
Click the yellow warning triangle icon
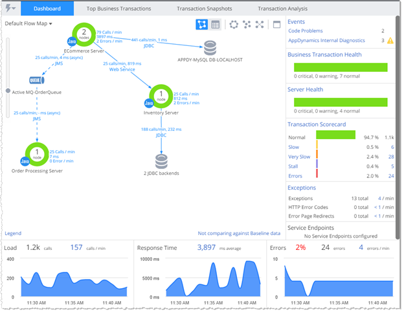[390, 40]
